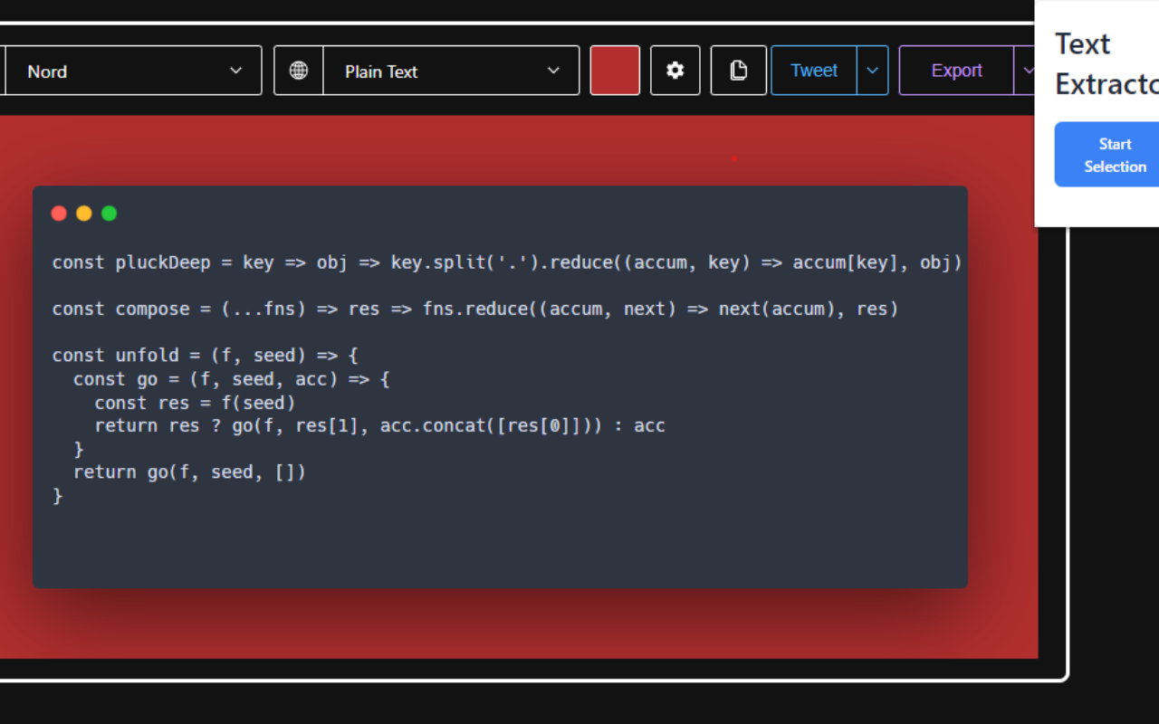Open settings via the gear icon
The image size is (1159, 724).
point(675,71)
